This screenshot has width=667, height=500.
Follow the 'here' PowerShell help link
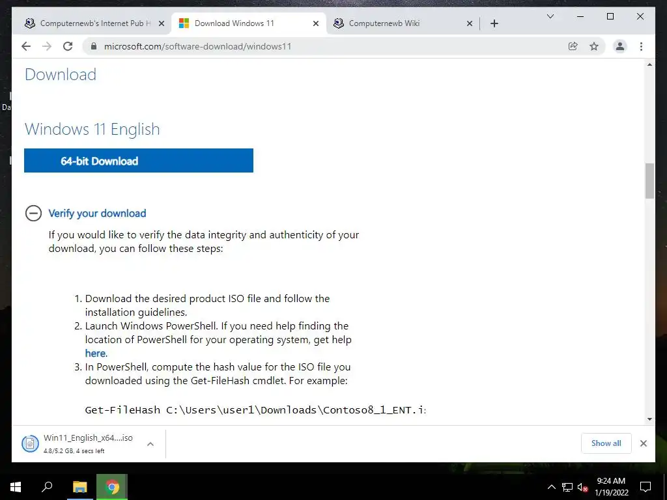(x=95, y=354)
